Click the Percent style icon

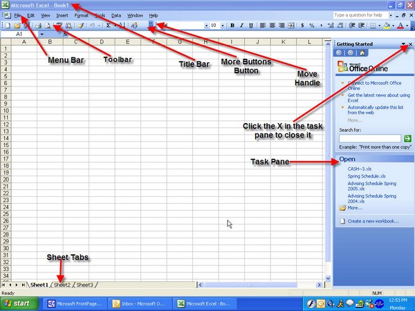(312, 26)
